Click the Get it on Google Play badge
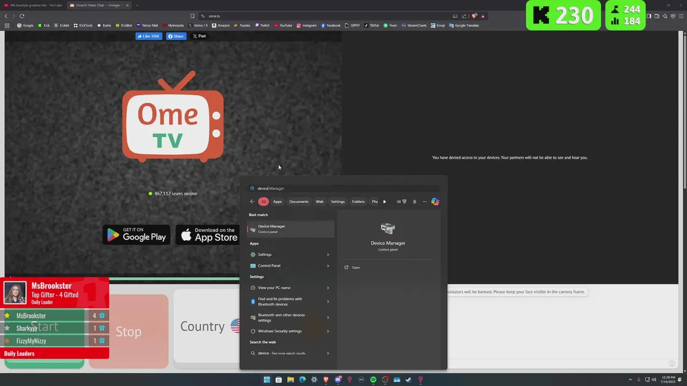Screen dimensions: 687x386 click(136, 235)
